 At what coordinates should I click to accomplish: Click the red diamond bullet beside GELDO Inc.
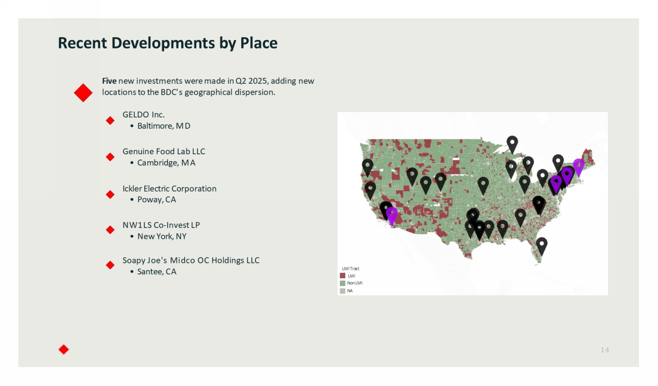110,120
